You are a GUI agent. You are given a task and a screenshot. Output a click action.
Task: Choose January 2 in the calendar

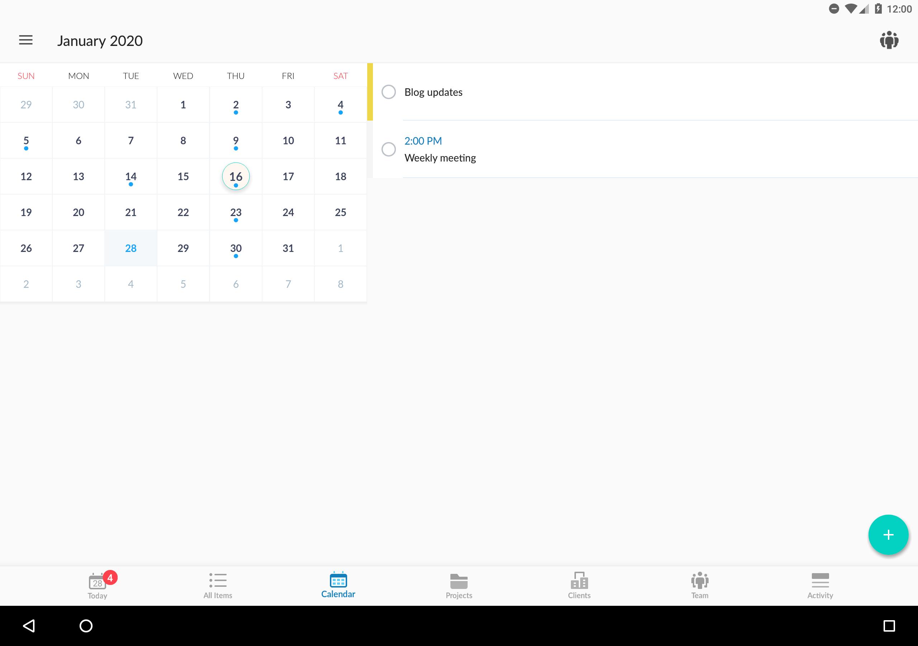(x=236, y=105)
